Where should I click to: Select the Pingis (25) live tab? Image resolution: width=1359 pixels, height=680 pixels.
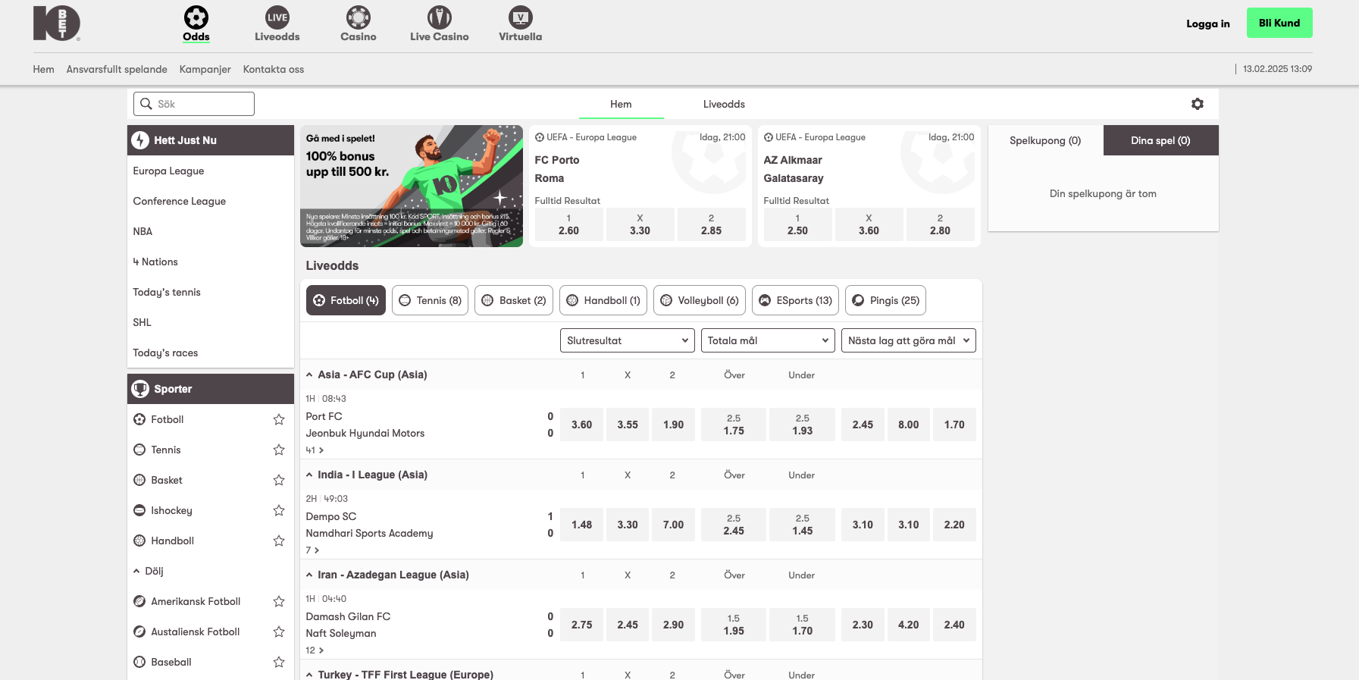(885, 300)
